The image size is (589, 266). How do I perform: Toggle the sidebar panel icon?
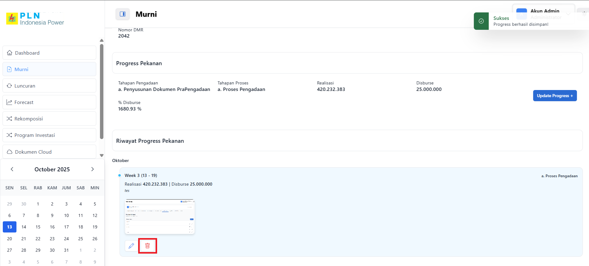click(x=123, y=14)
